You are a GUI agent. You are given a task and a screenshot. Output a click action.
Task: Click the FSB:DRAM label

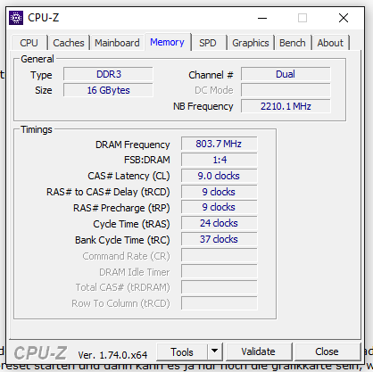147,160
